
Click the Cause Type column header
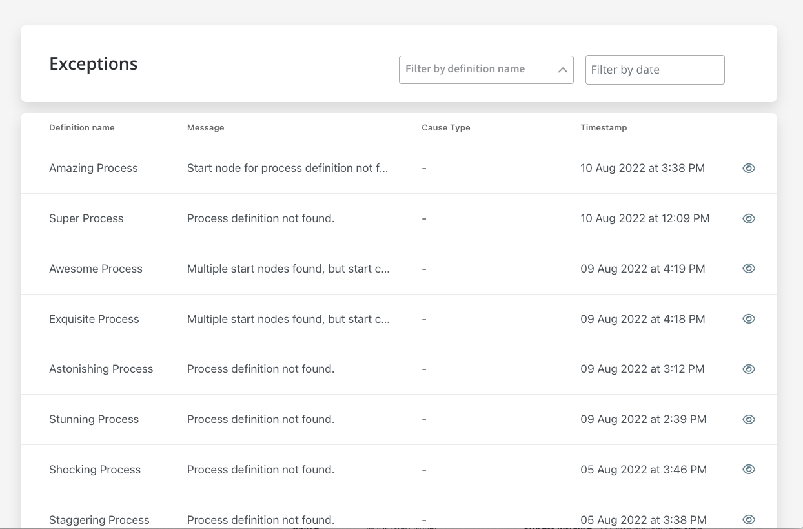pyautogui.click(x=446, y=128)
